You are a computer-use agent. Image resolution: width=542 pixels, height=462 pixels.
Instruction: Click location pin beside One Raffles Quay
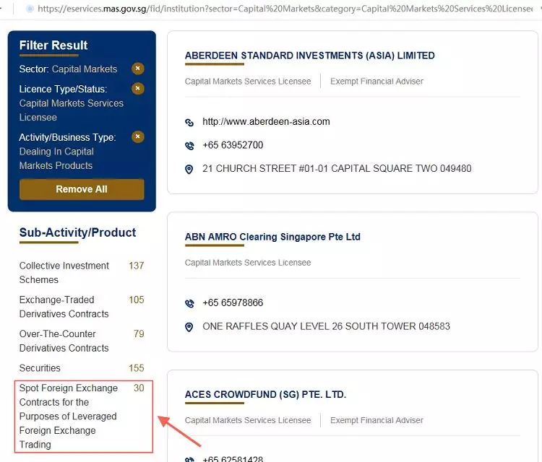[189, 327]
